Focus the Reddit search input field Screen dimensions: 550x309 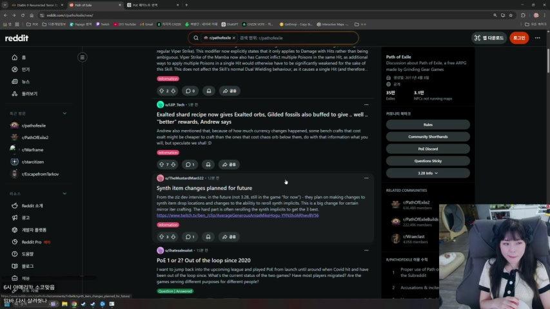click(x=297, y=38)
